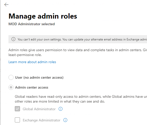This screenshot has height=125, width=147.
Task: Click the 'Exchange Administrator' role label
Action: (41, 120)
